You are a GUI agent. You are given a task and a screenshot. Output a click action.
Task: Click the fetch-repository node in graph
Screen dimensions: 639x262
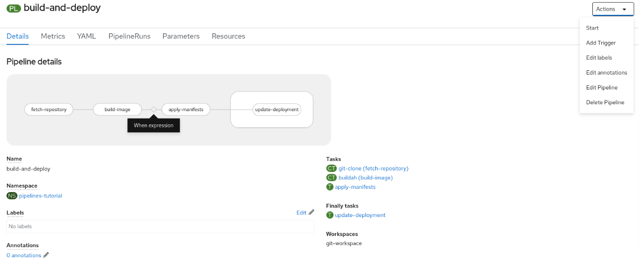49,110
